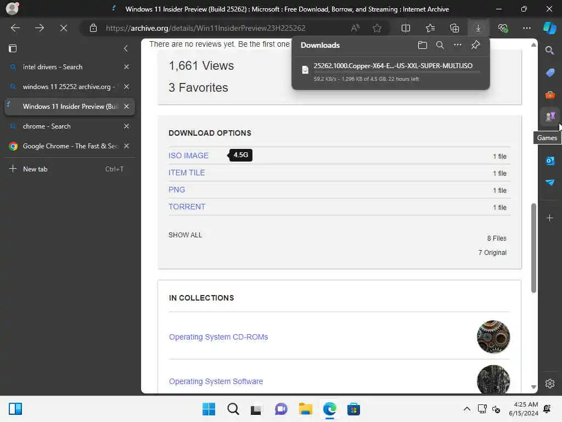Image resolution: width=562 pixels, height=422 pixels.
Task: Click the CD-ROMs collection gears thumbnail
Action: coord(493,337)
